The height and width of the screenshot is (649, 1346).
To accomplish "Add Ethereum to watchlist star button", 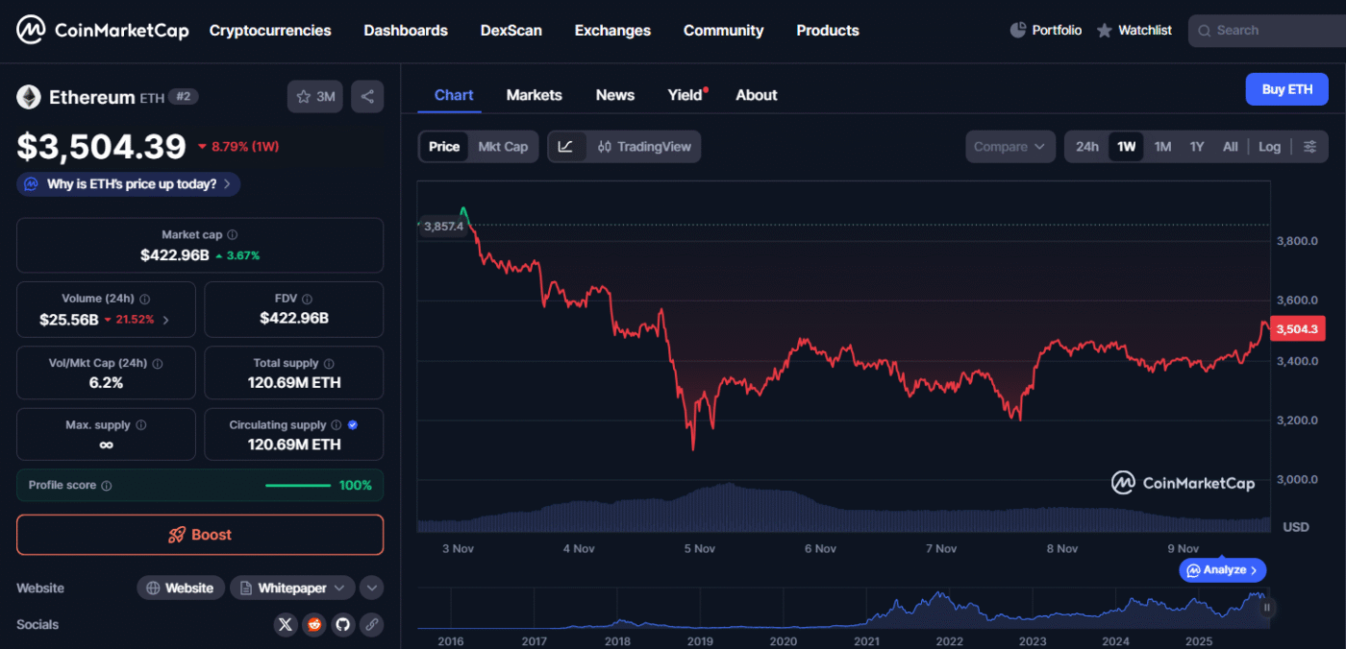I will coord(315,96).
